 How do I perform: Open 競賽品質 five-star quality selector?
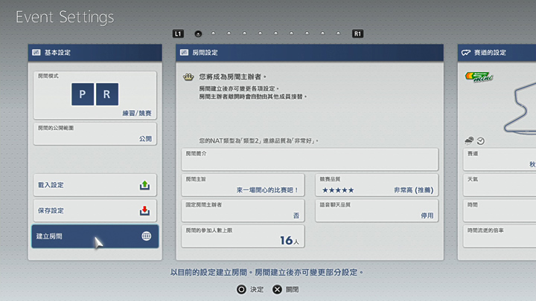click(x=376, y=185)
